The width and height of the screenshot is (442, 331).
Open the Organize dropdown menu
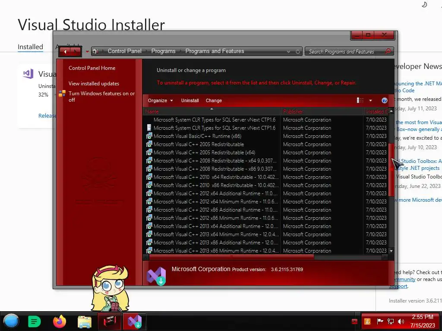coord(160,100)
